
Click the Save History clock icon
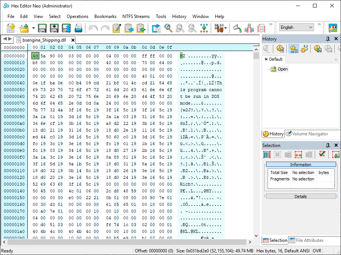coord(318,48)
